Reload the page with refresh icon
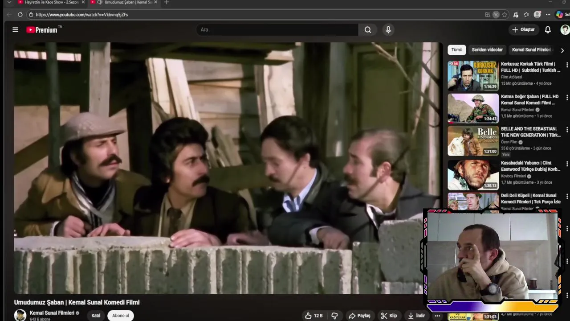The image size is (570, 321). [x=20, y=15]
